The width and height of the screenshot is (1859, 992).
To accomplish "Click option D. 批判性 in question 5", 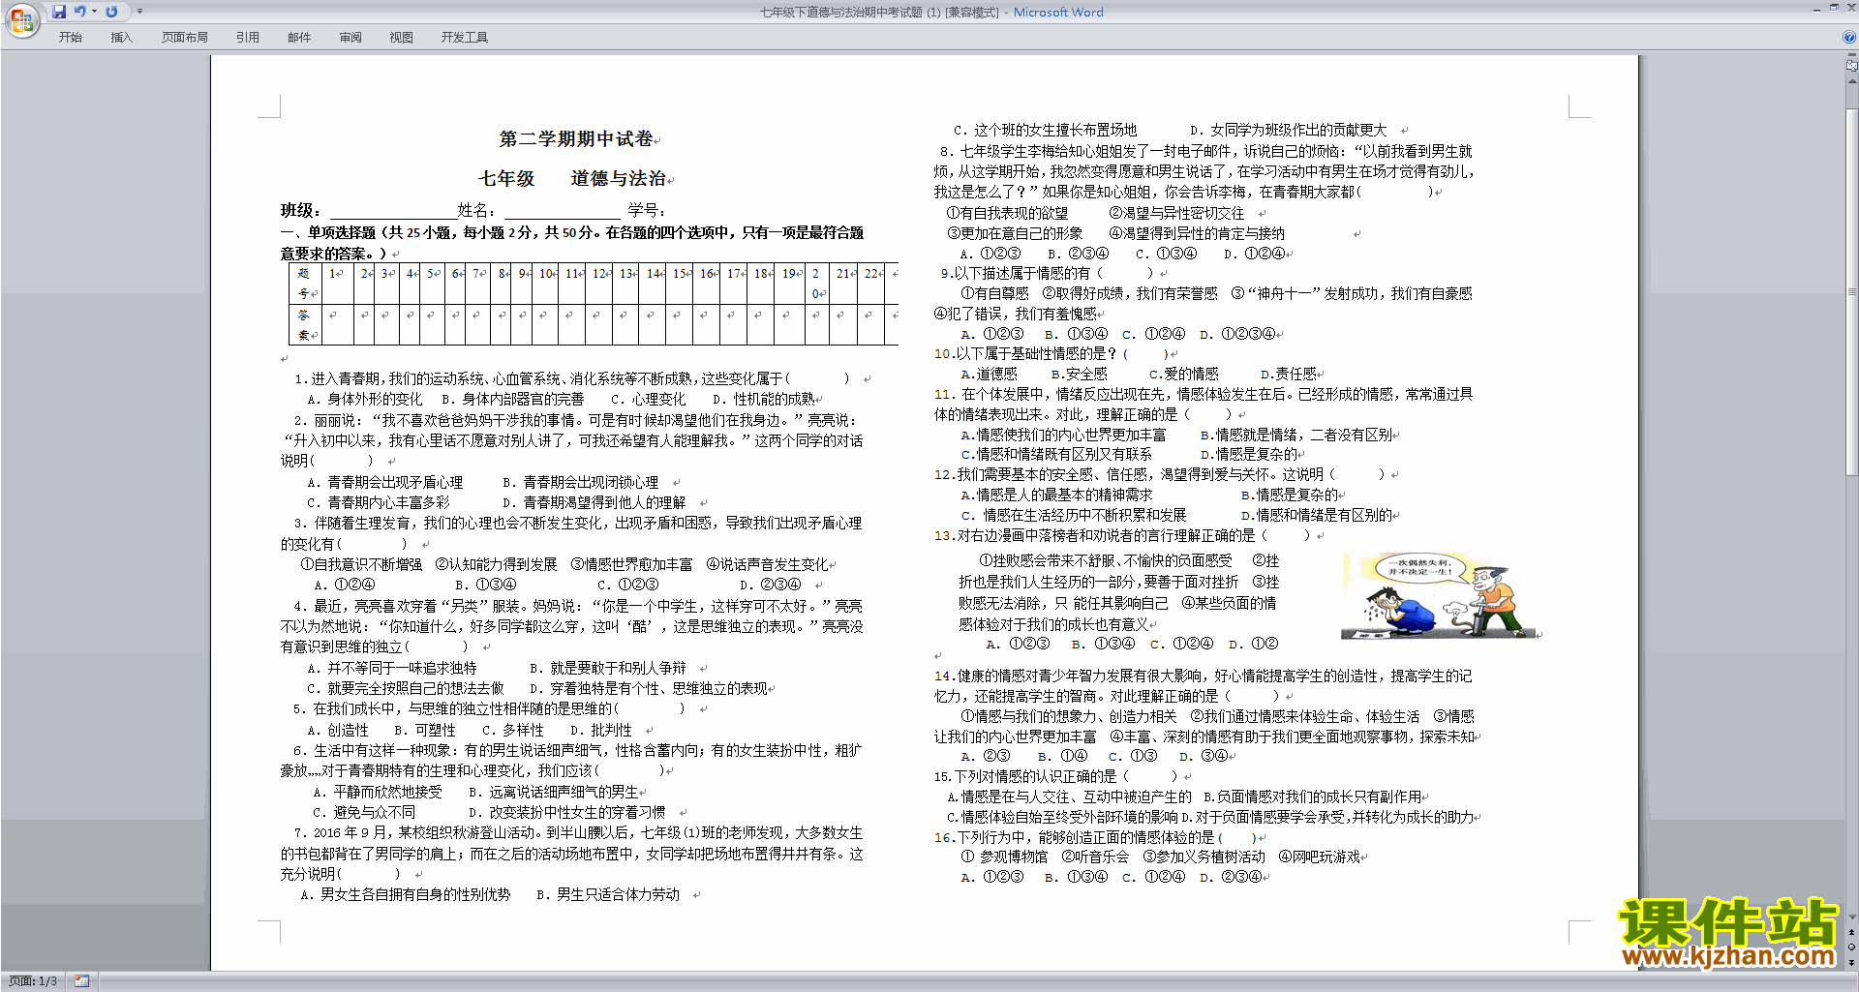I will click(601, 731).
